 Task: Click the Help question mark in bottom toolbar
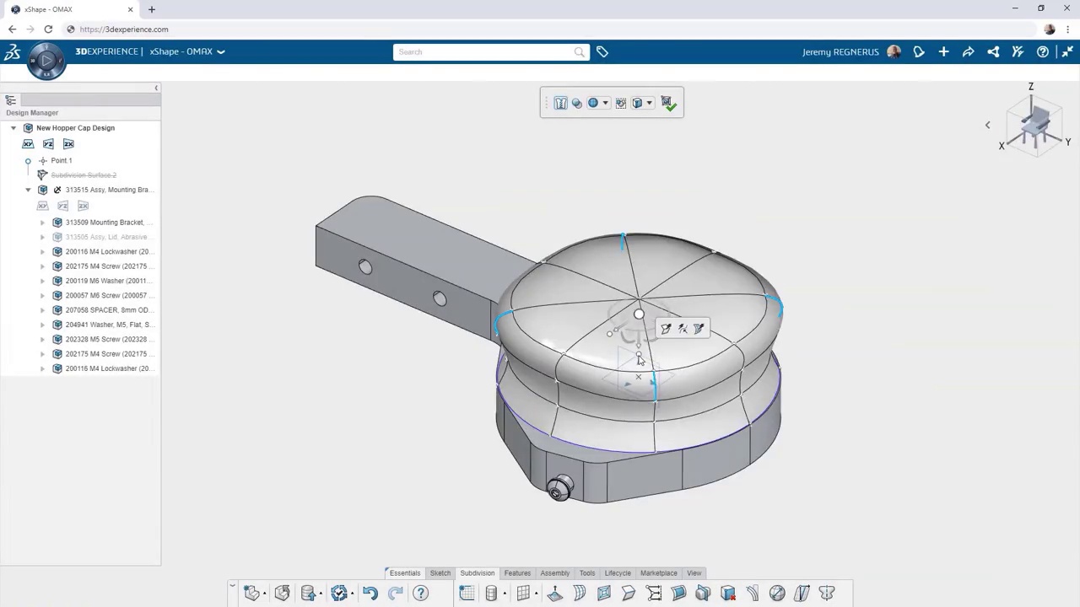[x=420, y=594]
